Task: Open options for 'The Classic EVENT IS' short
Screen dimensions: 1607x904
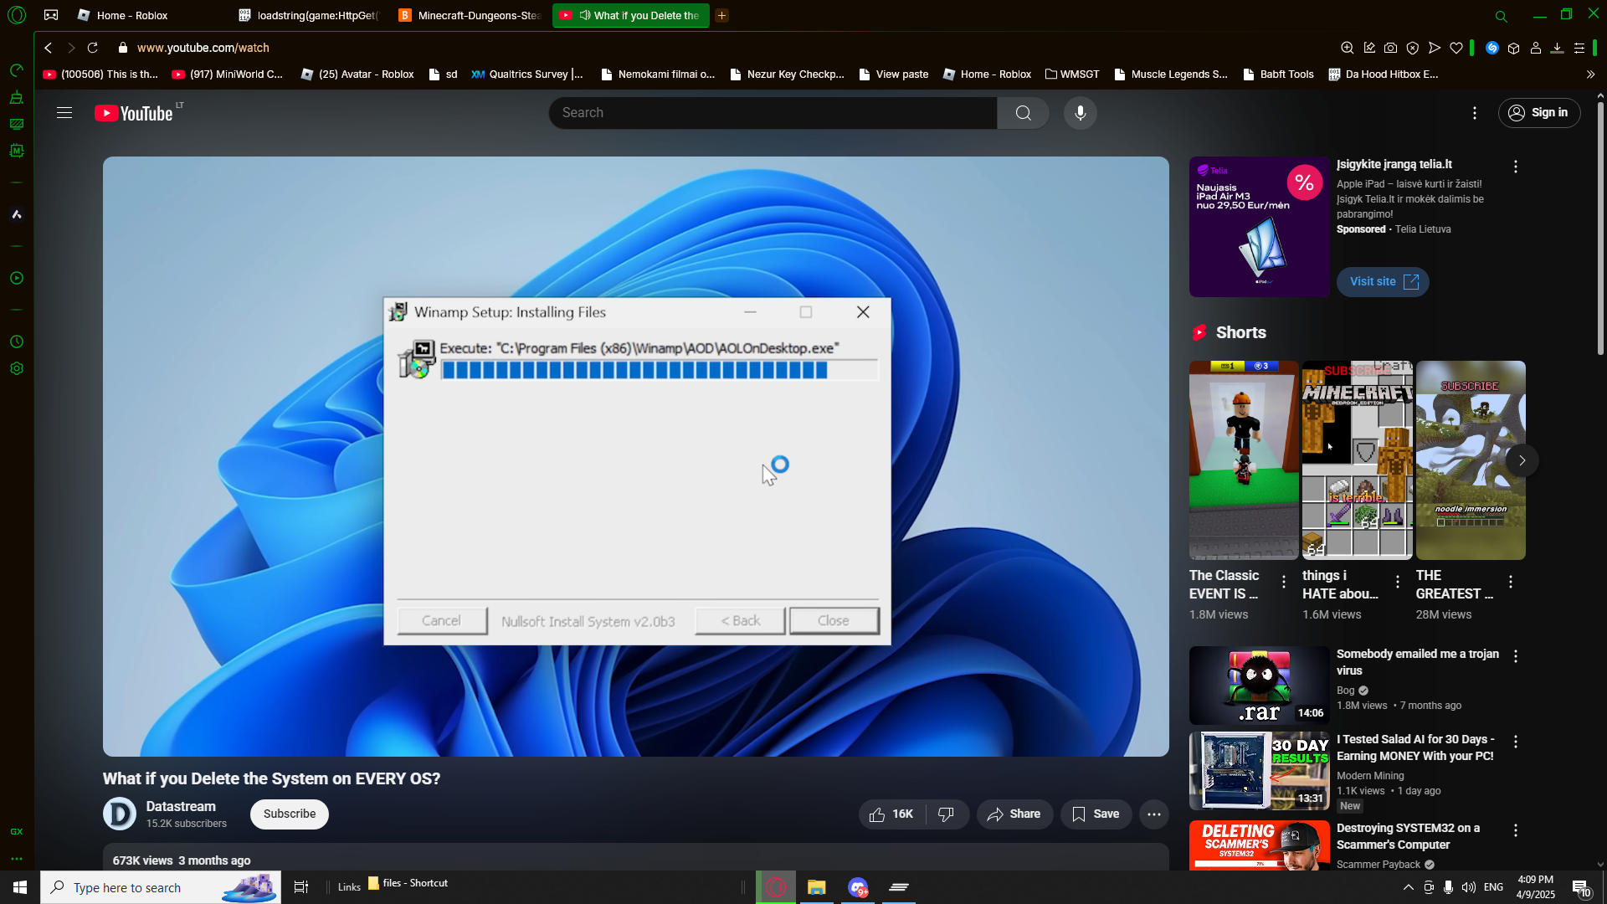Action: (1284, 582)
